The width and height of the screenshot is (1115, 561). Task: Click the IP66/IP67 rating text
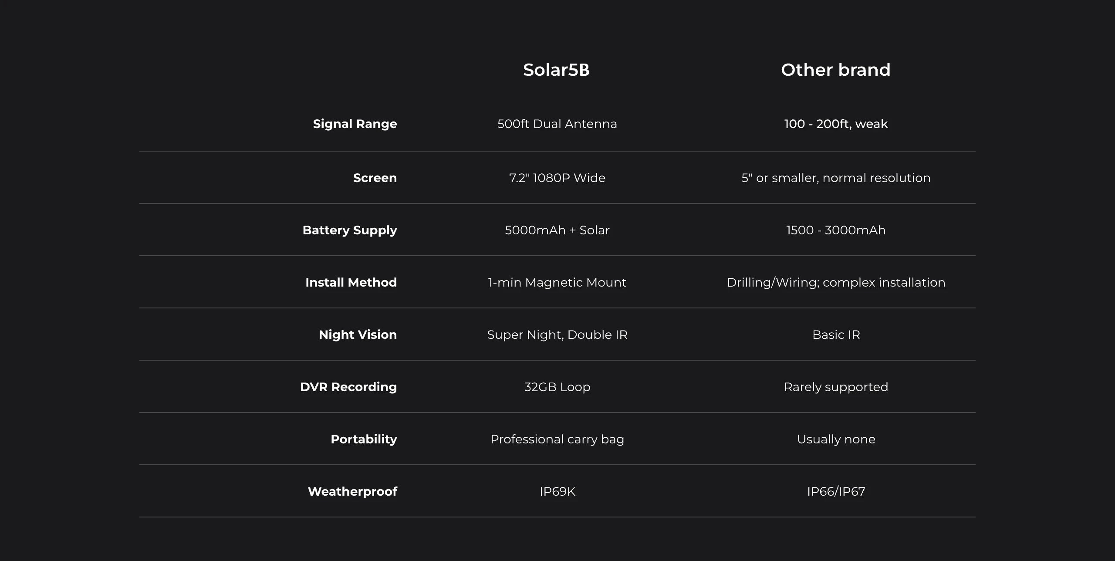coord(836,491)
